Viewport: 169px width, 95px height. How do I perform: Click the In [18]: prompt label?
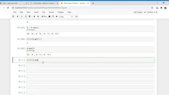pos(21,39)
